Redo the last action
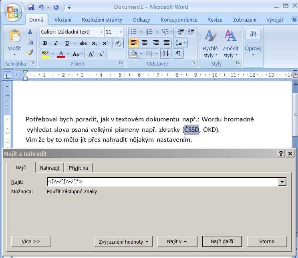298x258 pixels. 56,7
